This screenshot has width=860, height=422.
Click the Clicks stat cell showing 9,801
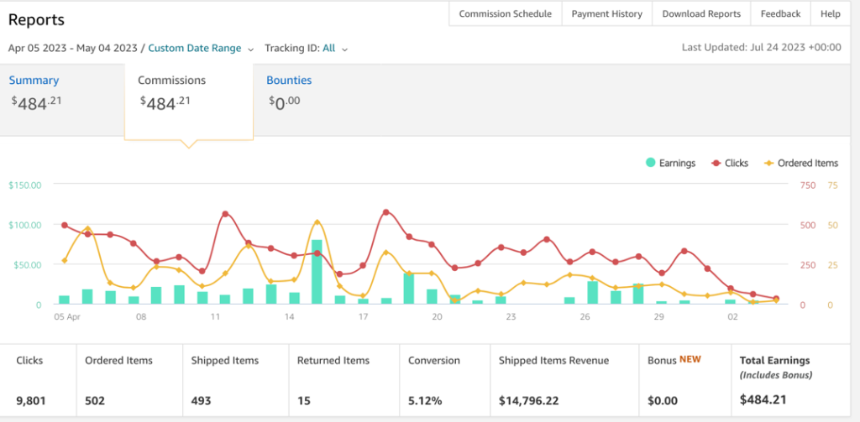point(39,380)
